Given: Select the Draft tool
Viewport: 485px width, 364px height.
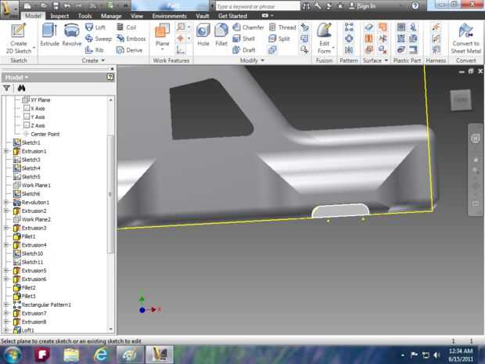Looking at the screenshot, I should point(244,50).
